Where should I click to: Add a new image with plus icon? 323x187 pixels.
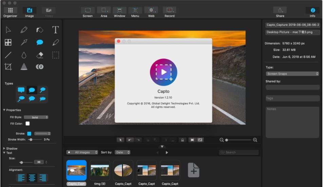(194, 170)
